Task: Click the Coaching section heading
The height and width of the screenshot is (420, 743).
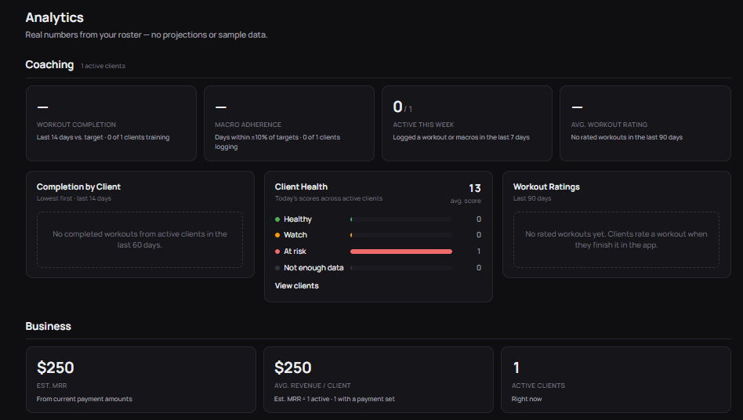Action: pyautogui.click(x=49, y=64)
